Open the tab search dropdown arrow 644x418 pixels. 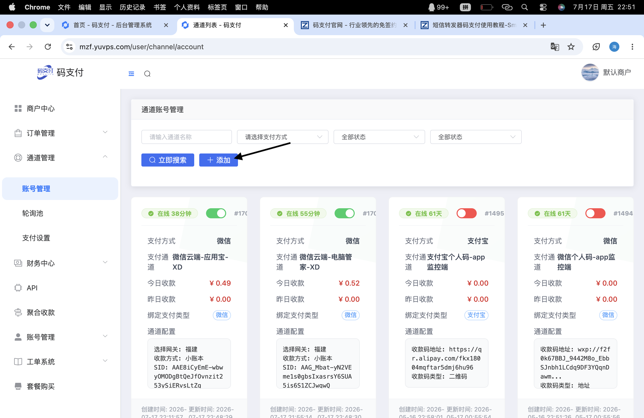pyautogui.click(x=47, y=25)
